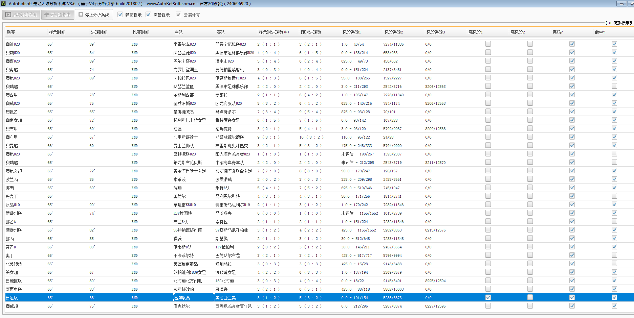This screenshot has width=634, height=318.
Task: Click the cloud icon on 云端连接中 button
Action: (x=47, y=15)
